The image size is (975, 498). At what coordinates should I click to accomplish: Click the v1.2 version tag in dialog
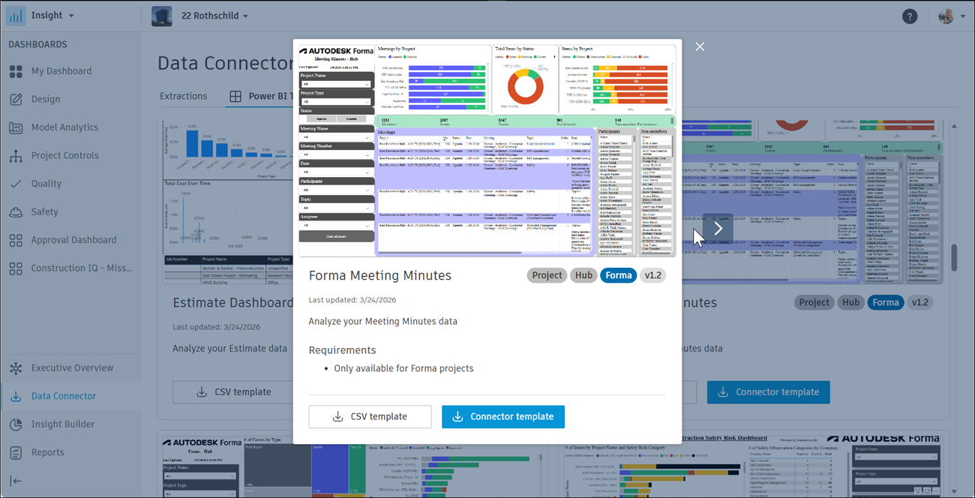[x=653, y=275]
